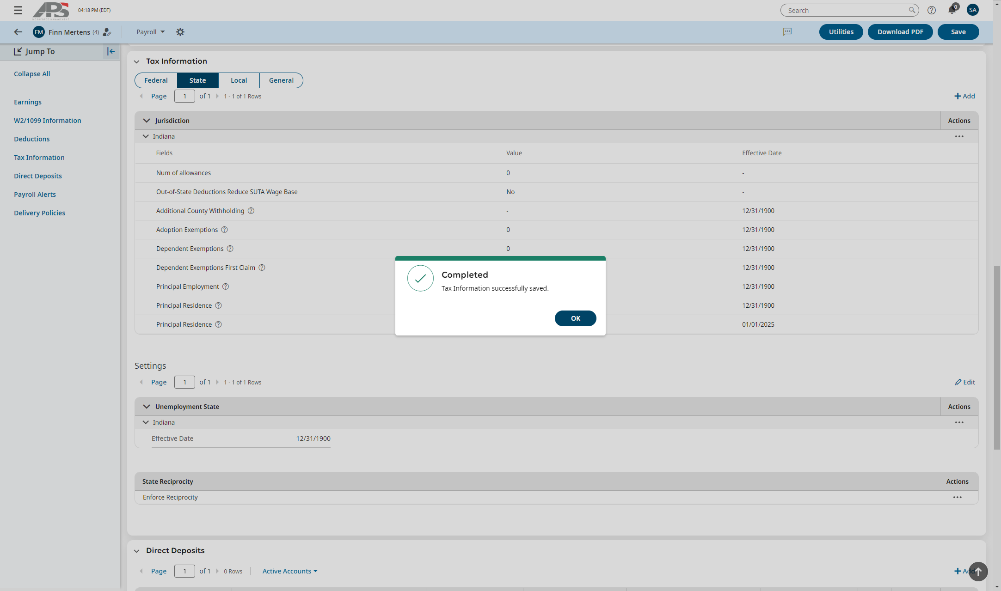Viewport: 1001px width, 591px height.
Task: Open the gear settings icon
Action: [180, 32]
